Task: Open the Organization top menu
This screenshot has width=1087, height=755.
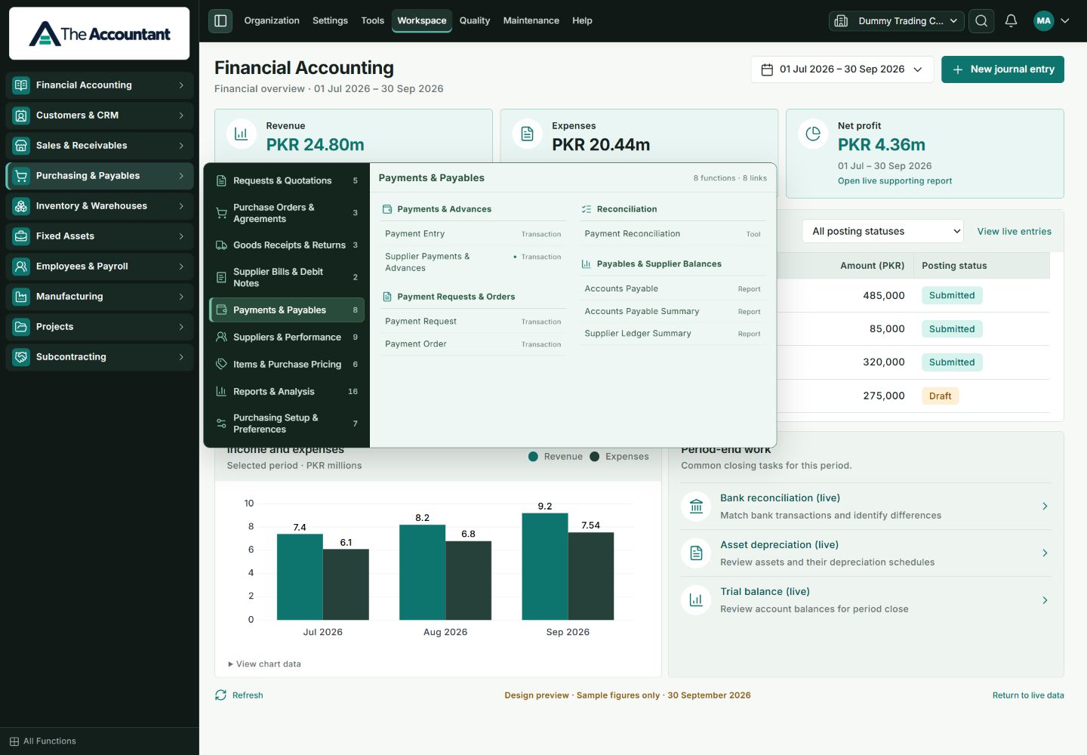Action: click(272, 20)
